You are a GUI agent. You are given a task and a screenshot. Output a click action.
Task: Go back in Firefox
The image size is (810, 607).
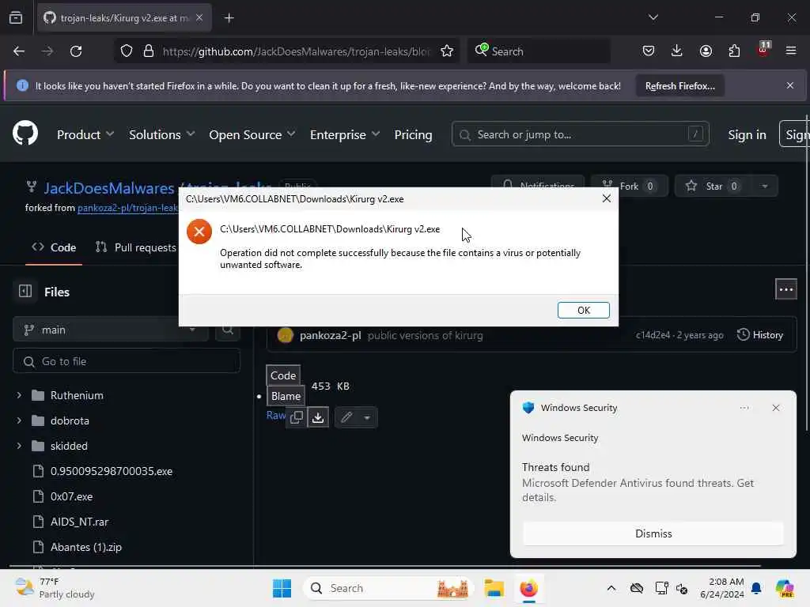point(19,51)
